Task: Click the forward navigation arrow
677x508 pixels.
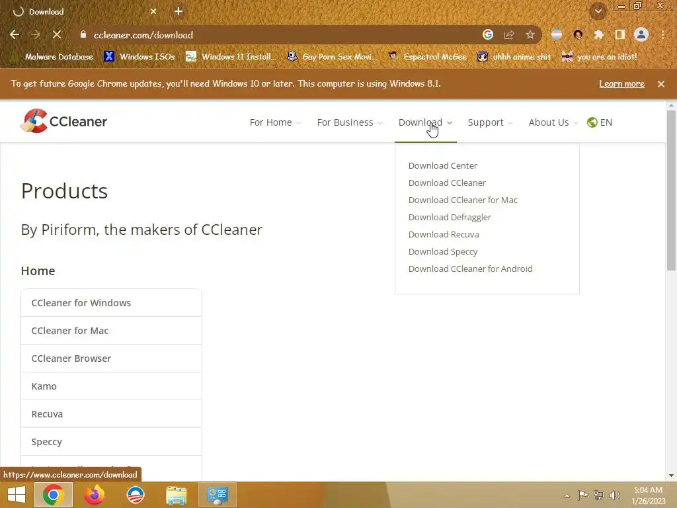Action: [36, 35]
